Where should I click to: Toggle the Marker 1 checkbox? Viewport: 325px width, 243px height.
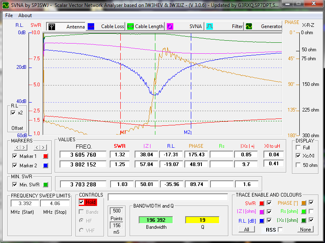(15, 156)
